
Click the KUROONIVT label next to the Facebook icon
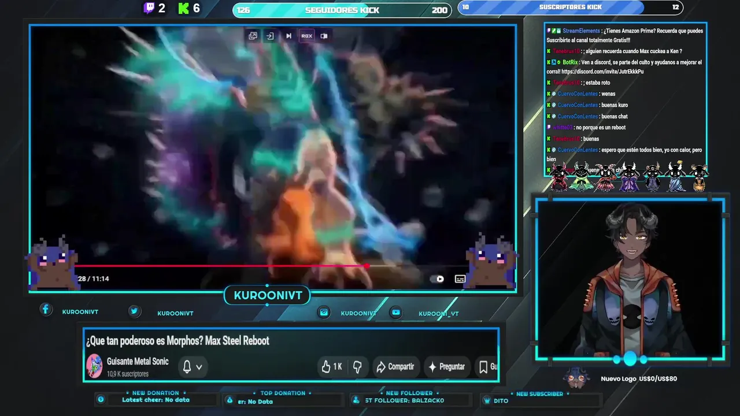point(80,312)
